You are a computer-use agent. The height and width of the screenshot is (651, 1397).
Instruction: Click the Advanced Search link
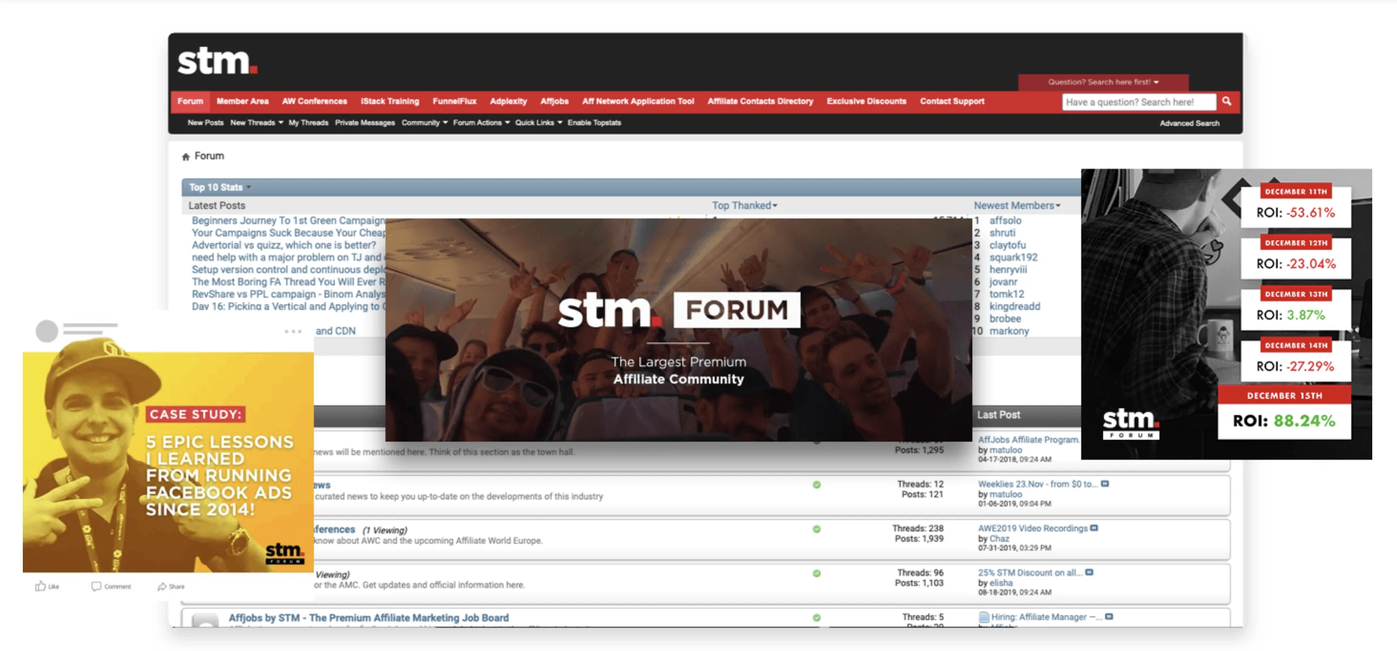pos(1189,124)
